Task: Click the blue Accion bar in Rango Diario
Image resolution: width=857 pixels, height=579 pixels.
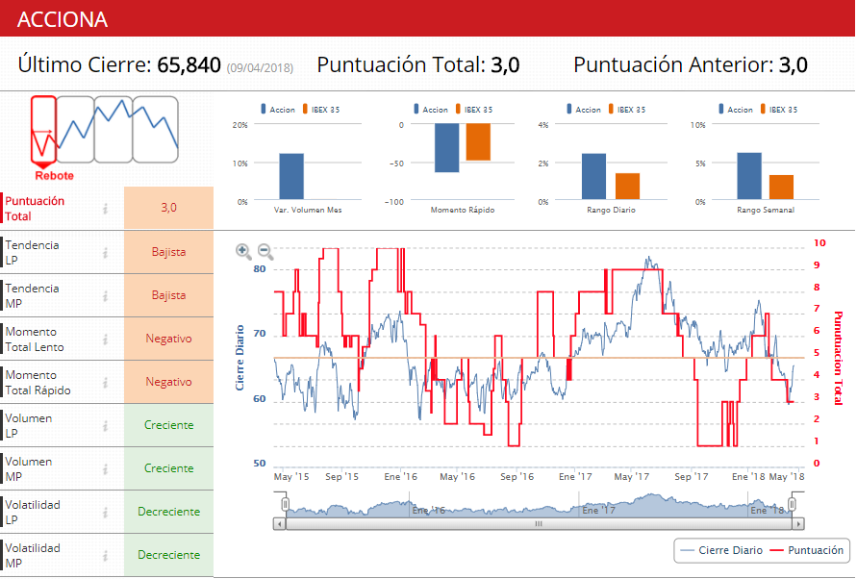Action: tap(593, 177)
